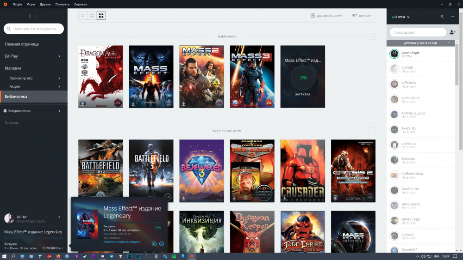This screenshot has height=260, width=463.
Task: Switch to small tile view
Action: pyautogui.click(x=83, y=16)
